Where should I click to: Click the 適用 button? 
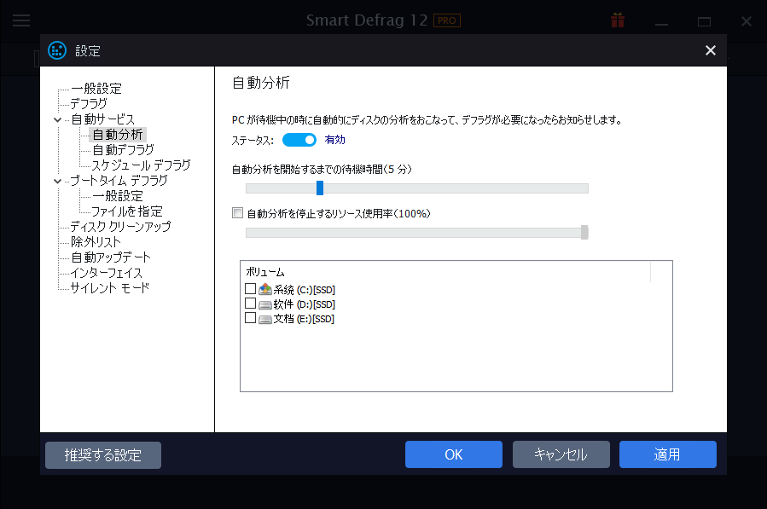pos(668,454)
